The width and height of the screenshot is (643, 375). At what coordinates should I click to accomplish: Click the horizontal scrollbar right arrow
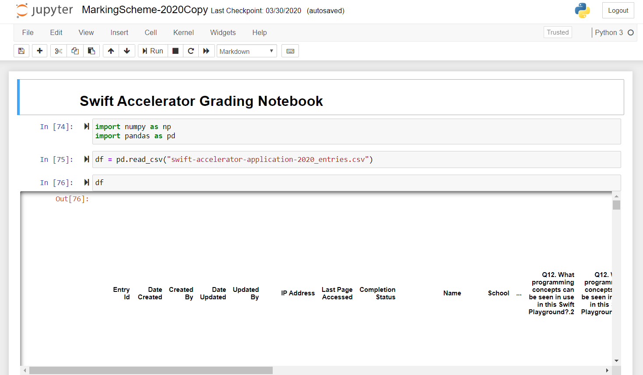(607, 371)
